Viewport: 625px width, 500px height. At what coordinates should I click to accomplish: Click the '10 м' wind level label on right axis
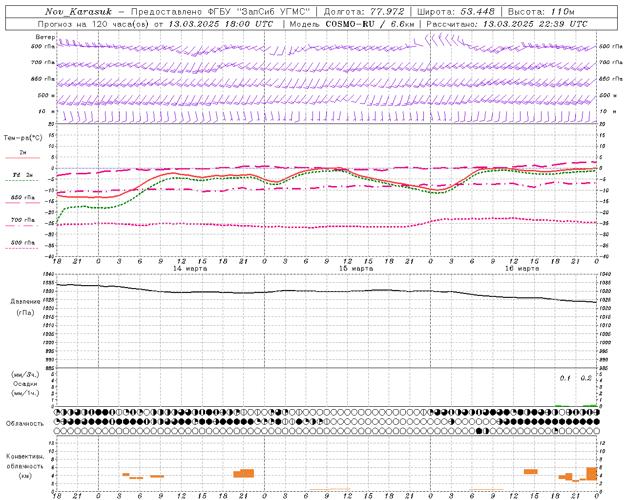point(607,111)
